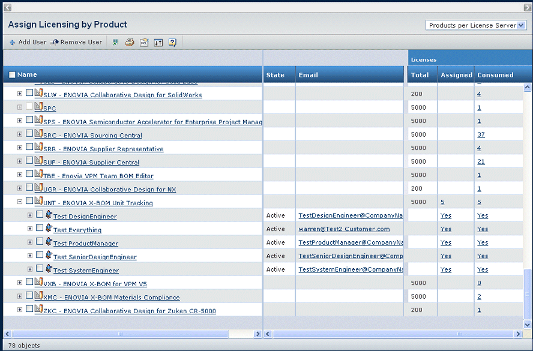
Task: Expand the SPS Semiconductor Accelerator node
Action: [x=20, y=121]
